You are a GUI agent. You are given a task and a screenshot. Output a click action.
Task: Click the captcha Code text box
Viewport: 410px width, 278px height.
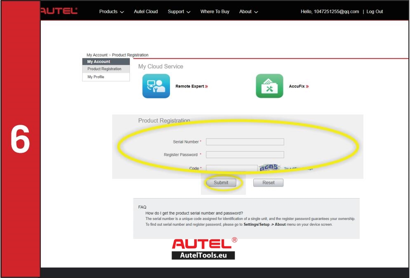point(231,168)
